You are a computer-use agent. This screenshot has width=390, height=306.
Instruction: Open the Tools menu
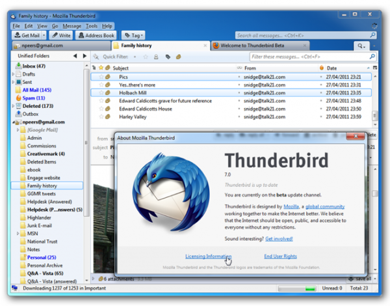pyautogui.click(x=92, y=26)
